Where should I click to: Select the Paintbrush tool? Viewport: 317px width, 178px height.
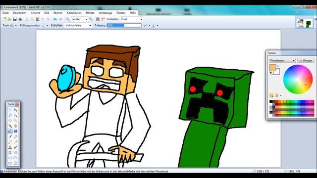click(10, 136)
